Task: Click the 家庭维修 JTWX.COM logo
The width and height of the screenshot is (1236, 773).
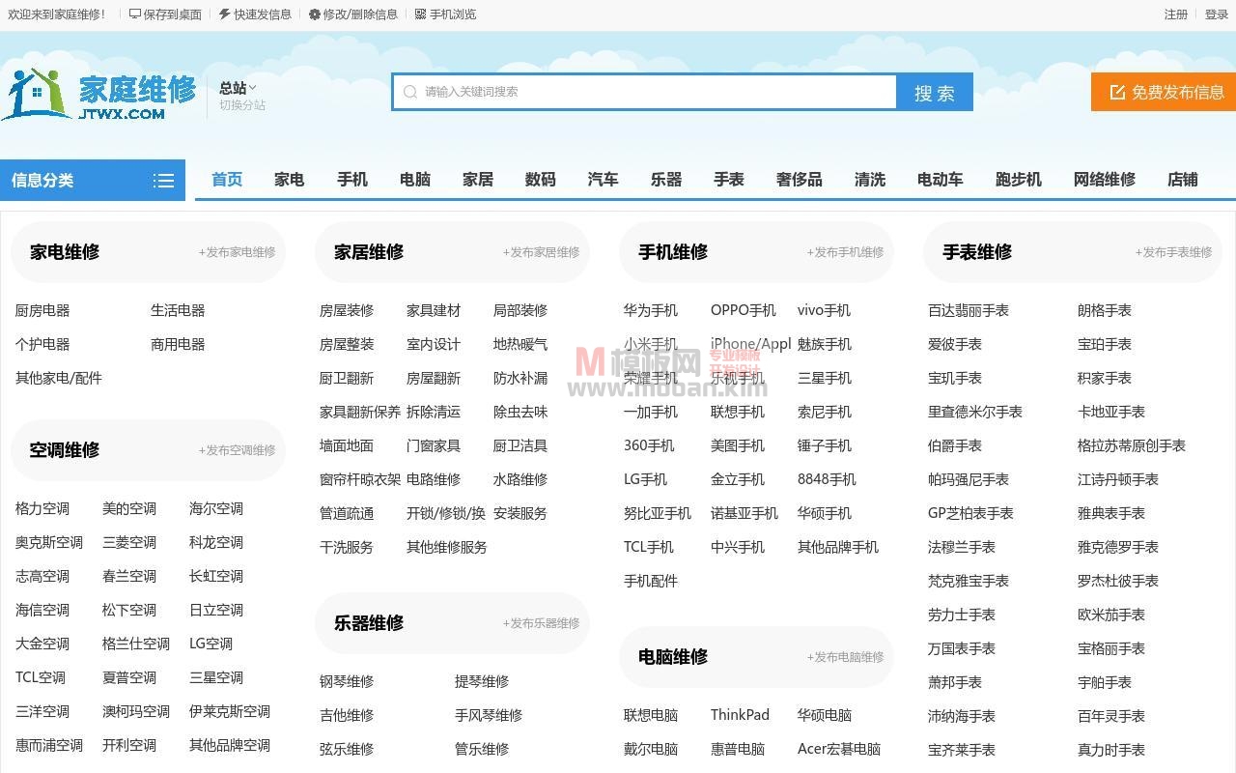Action: [x=98, y=95]
